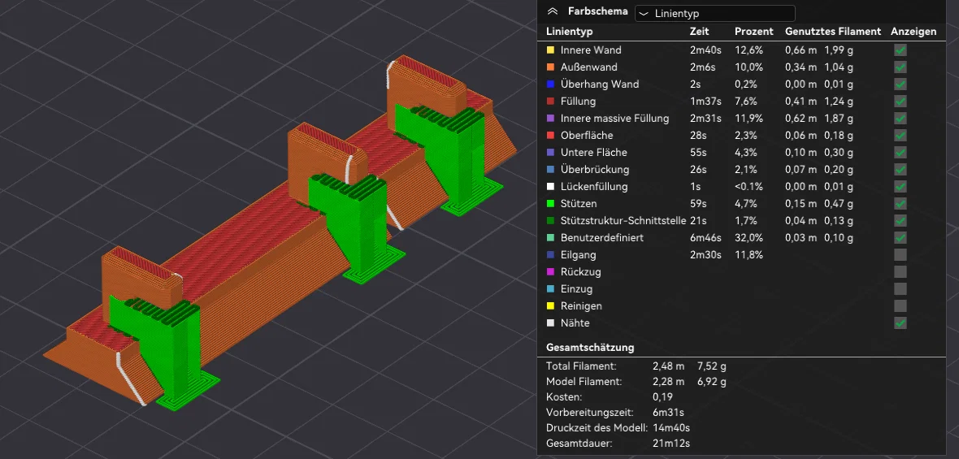Enable Reinigen display checkbox
The image size is (959, 459).
(x=900, y=306)
